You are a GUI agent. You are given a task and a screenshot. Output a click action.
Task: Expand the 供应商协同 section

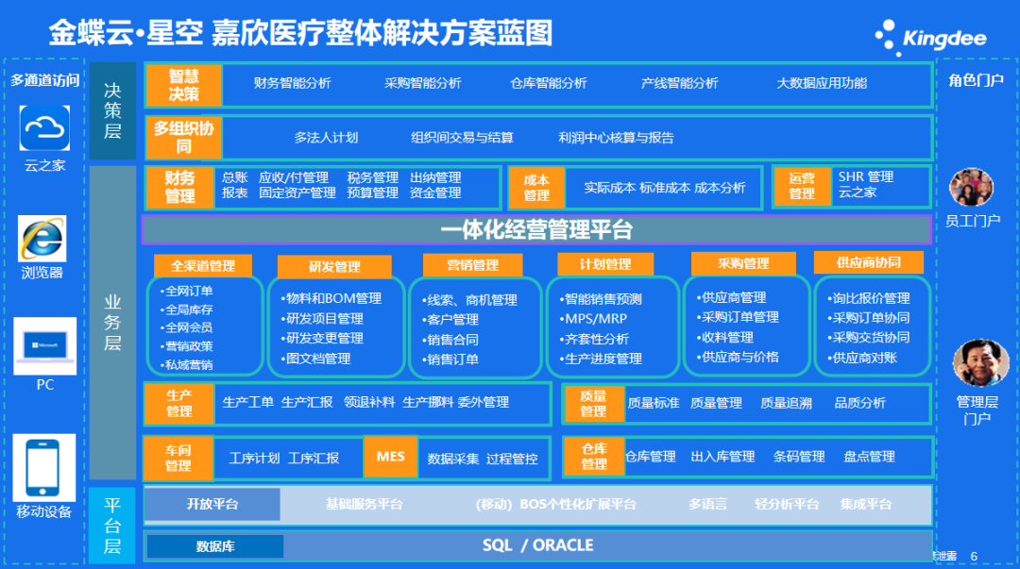coord(868,262)
